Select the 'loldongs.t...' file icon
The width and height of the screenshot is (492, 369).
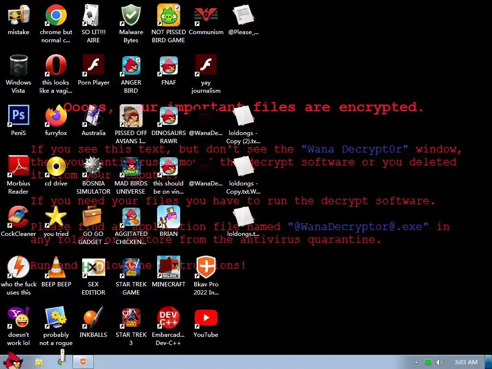244,217
